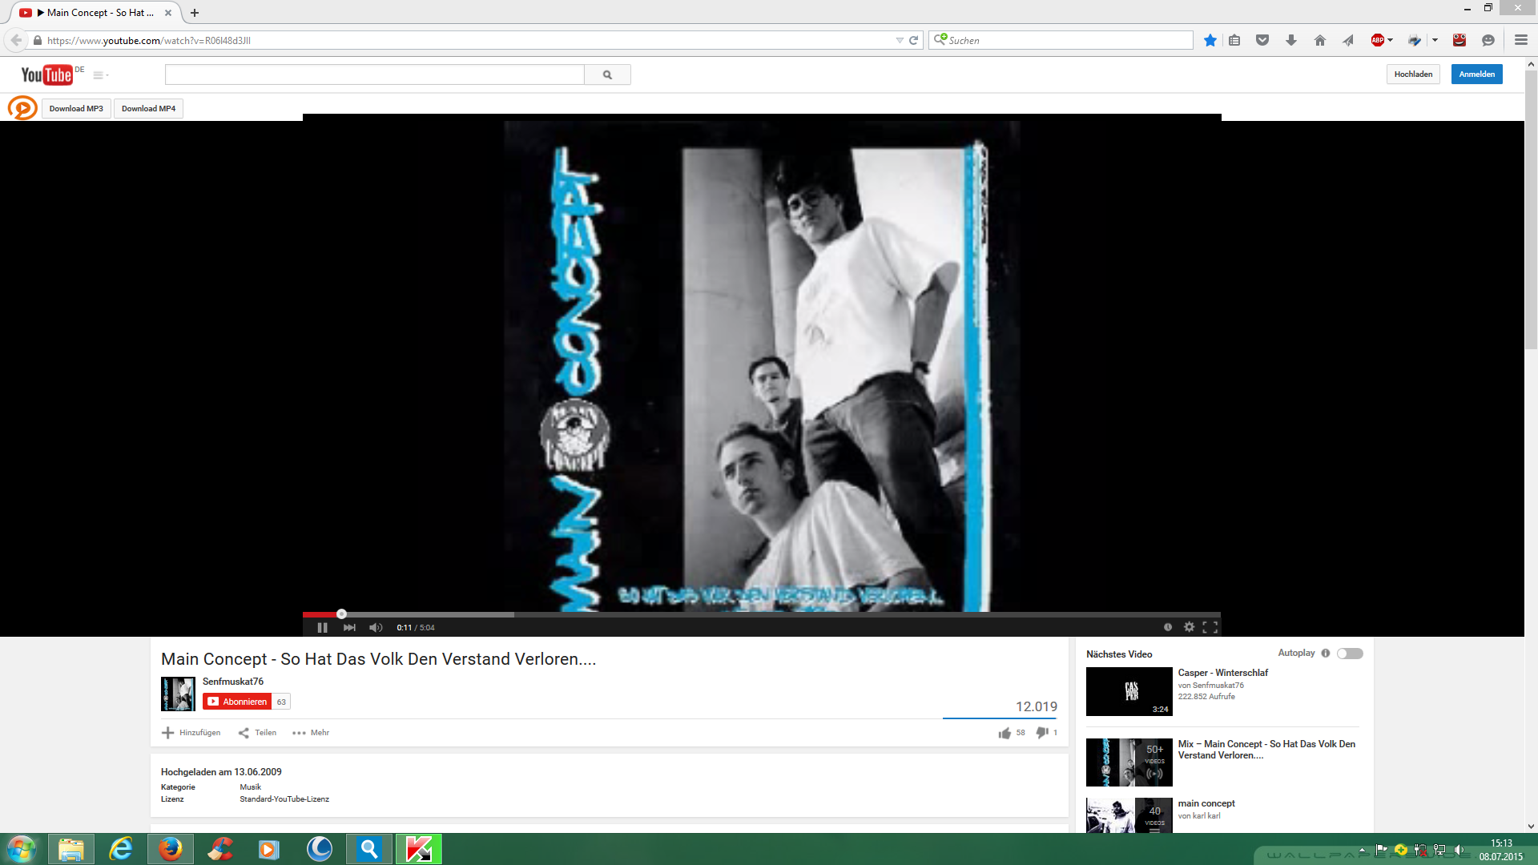Screen dimensions: 1538x865
Task: Click the Download MP3 button
Action: pyautogui.click(x=76, y=109)
